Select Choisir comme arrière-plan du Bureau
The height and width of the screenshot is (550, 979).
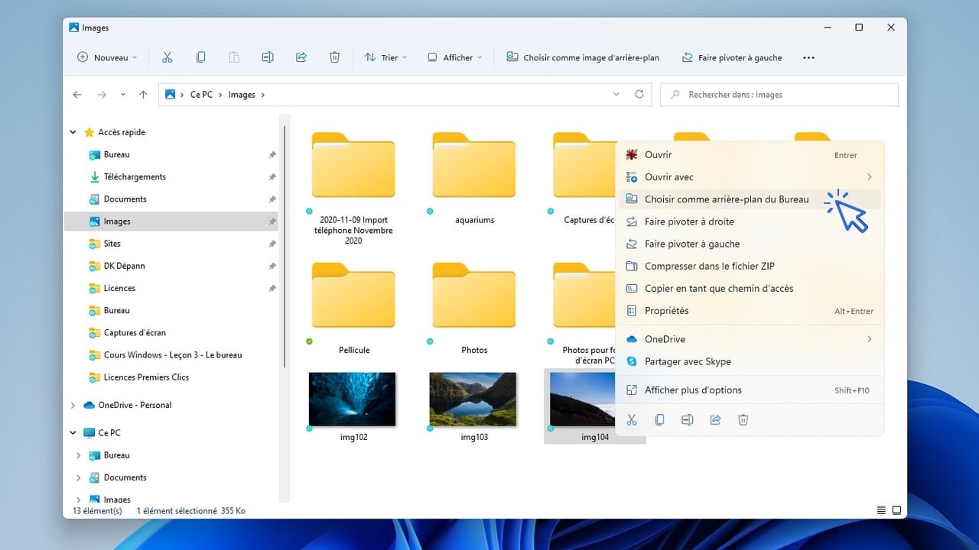coord(750,199)
